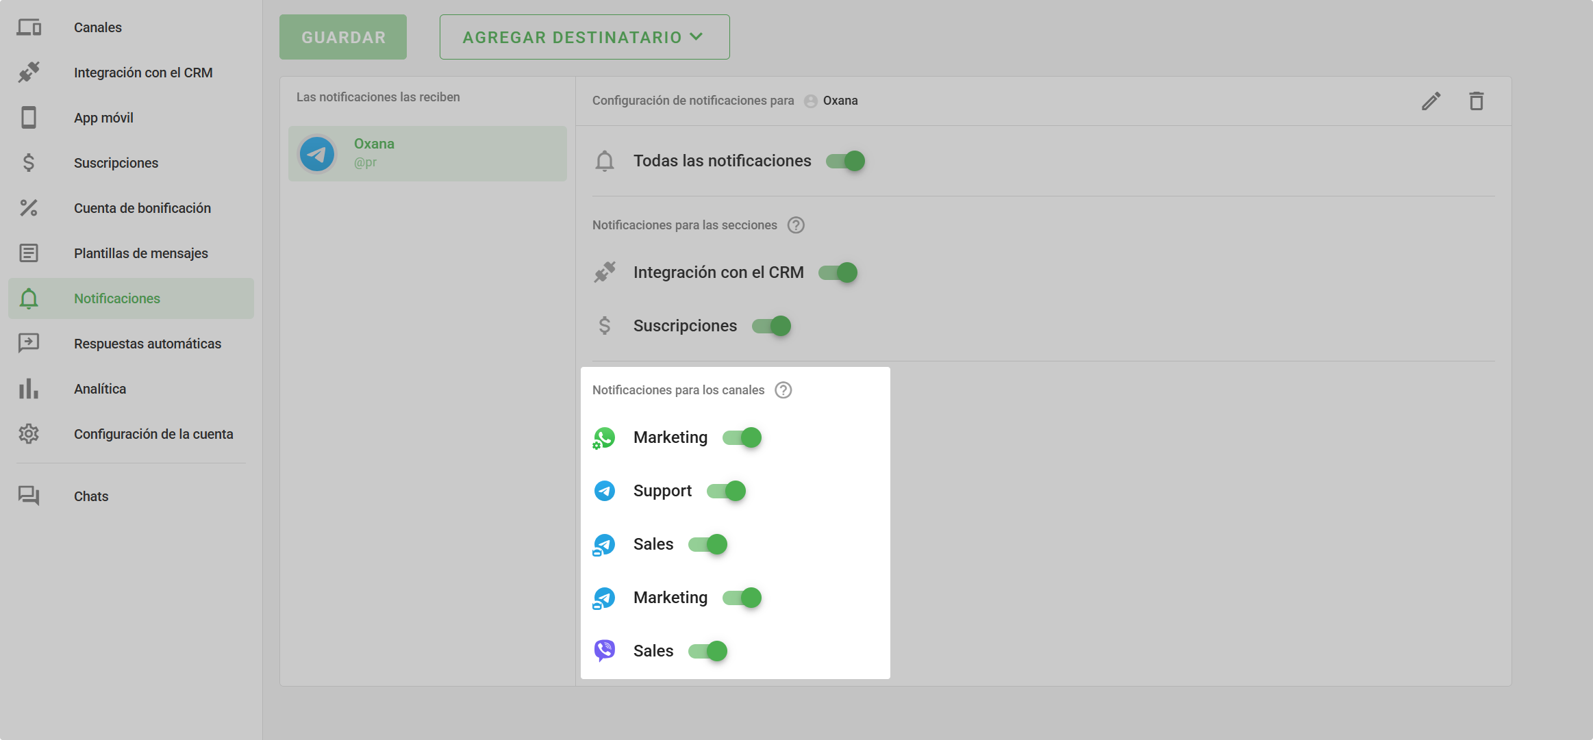The height and width of the screenshot is (740, 1593).
Task: Open Integración con el CRM menu item
Action: 131,73
